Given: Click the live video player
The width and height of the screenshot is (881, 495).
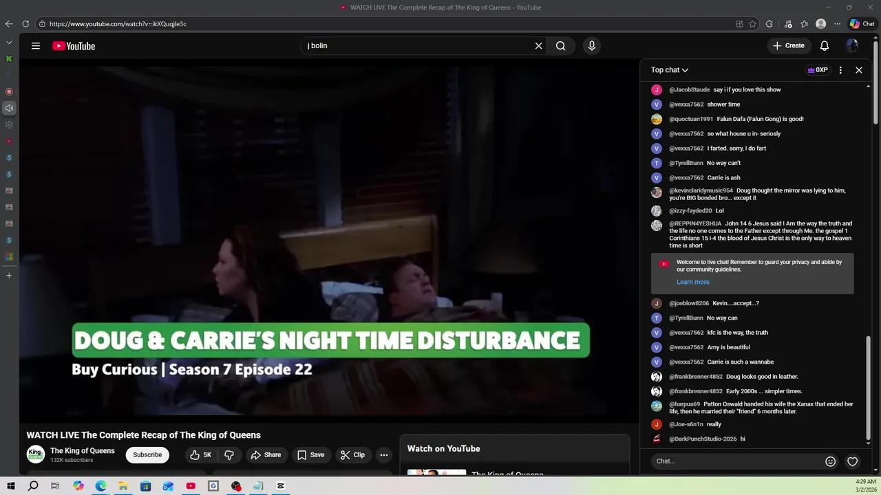Looking at the screenshot, I should (329, 241).
